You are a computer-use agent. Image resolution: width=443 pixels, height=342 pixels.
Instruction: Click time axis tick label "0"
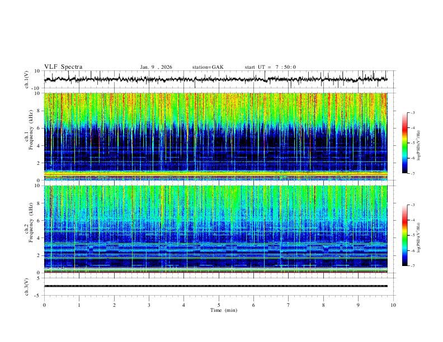pyautogui.click(x=44, y=305)
